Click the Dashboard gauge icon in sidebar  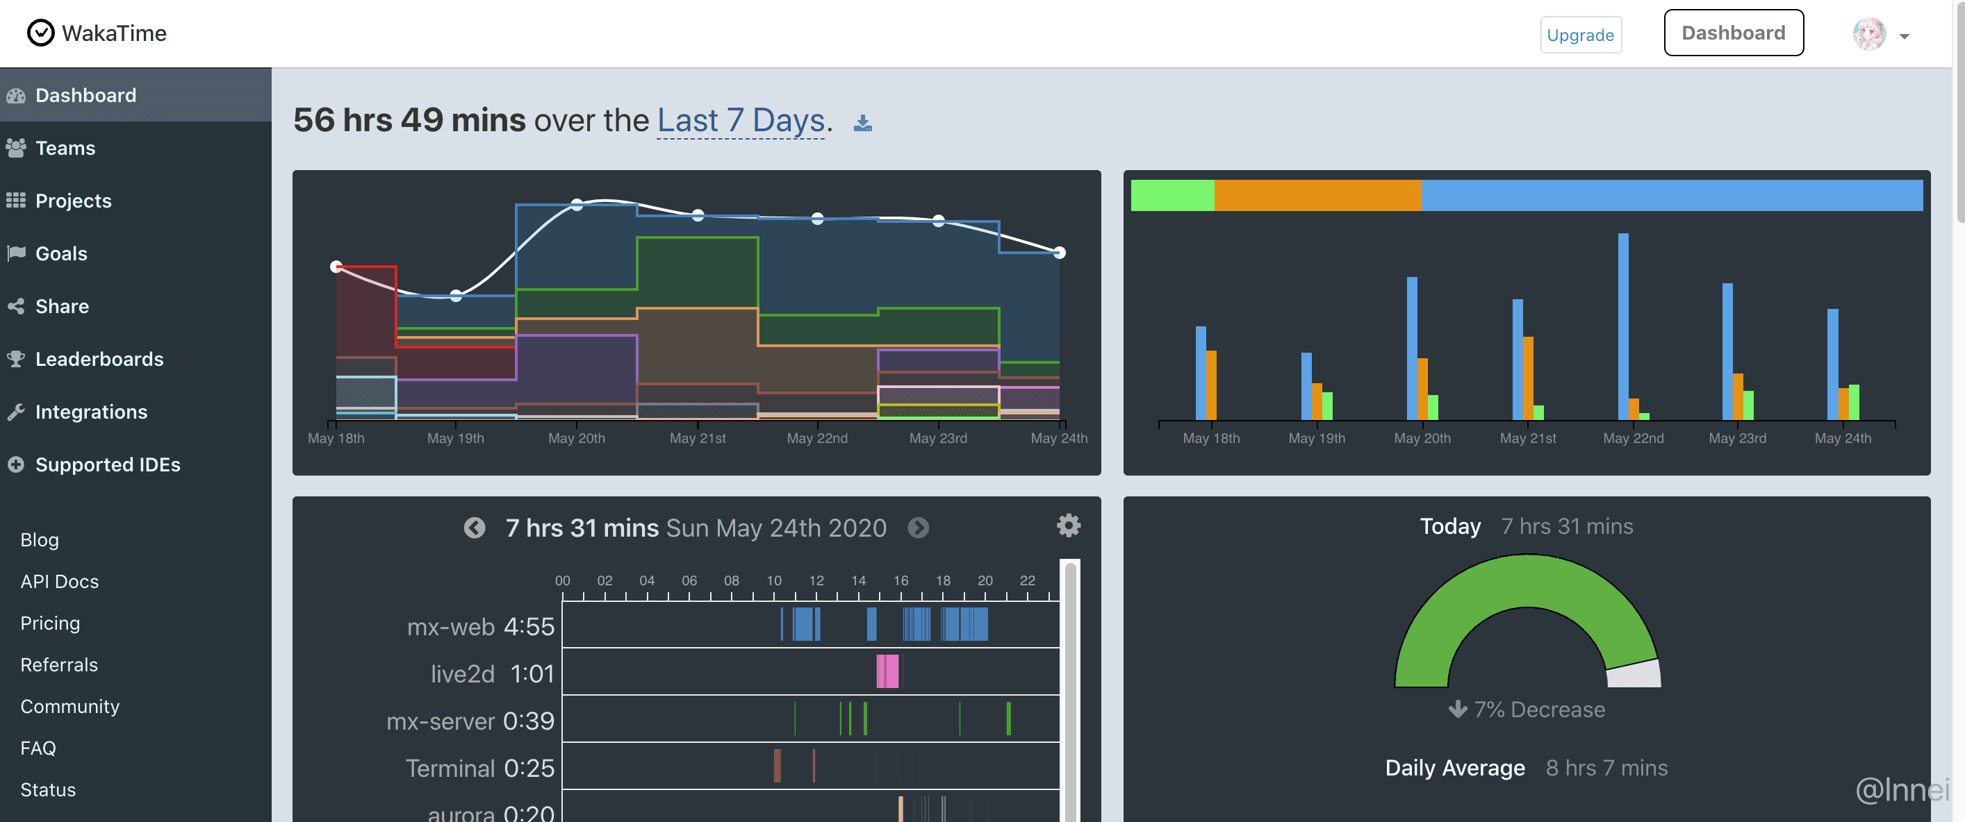click(16, 96)
